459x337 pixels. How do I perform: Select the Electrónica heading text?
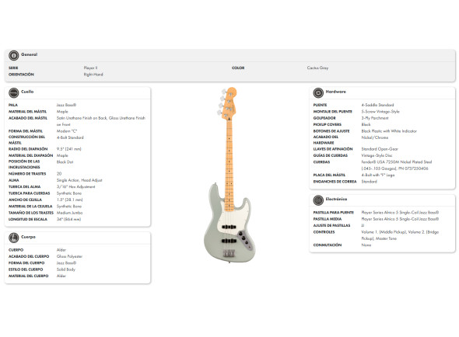coord(336,199)
